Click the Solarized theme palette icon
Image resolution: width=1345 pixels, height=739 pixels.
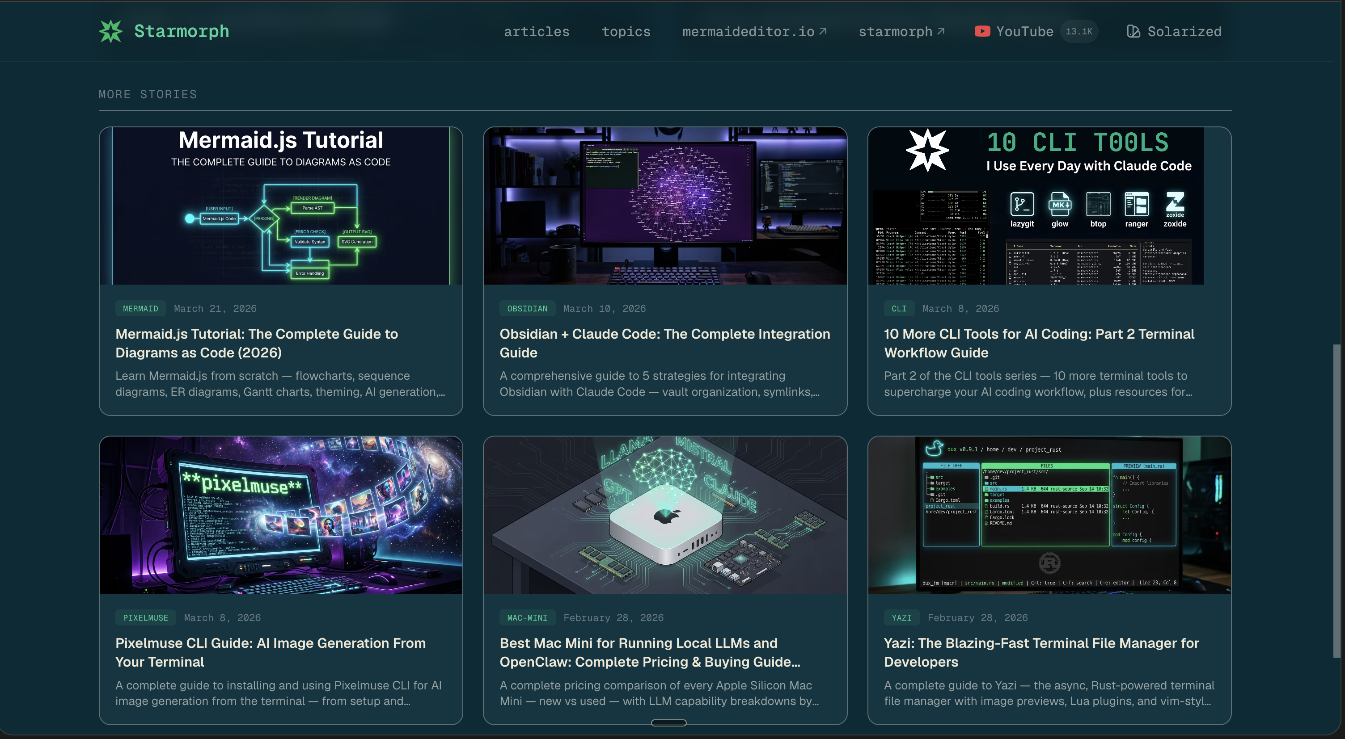pos(1133,31)
